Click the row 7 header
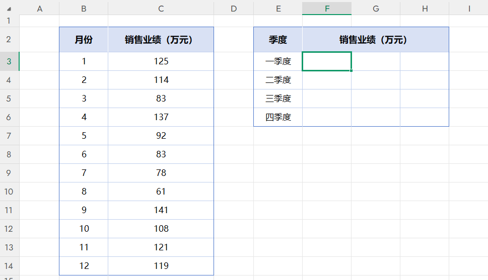This screenshot has width=488, height=280. [x=9, y=136]
